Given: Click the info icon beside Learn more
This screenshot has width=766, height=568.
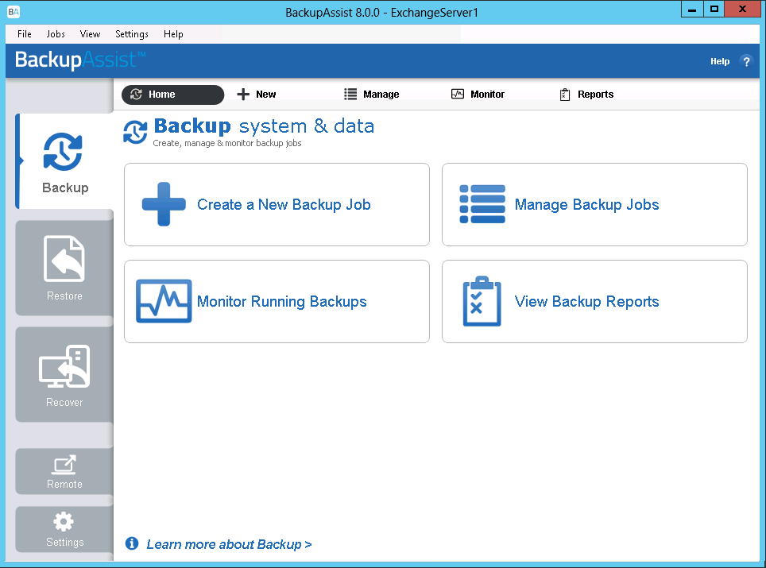Looking at the screenshot, I should point(132,543).
